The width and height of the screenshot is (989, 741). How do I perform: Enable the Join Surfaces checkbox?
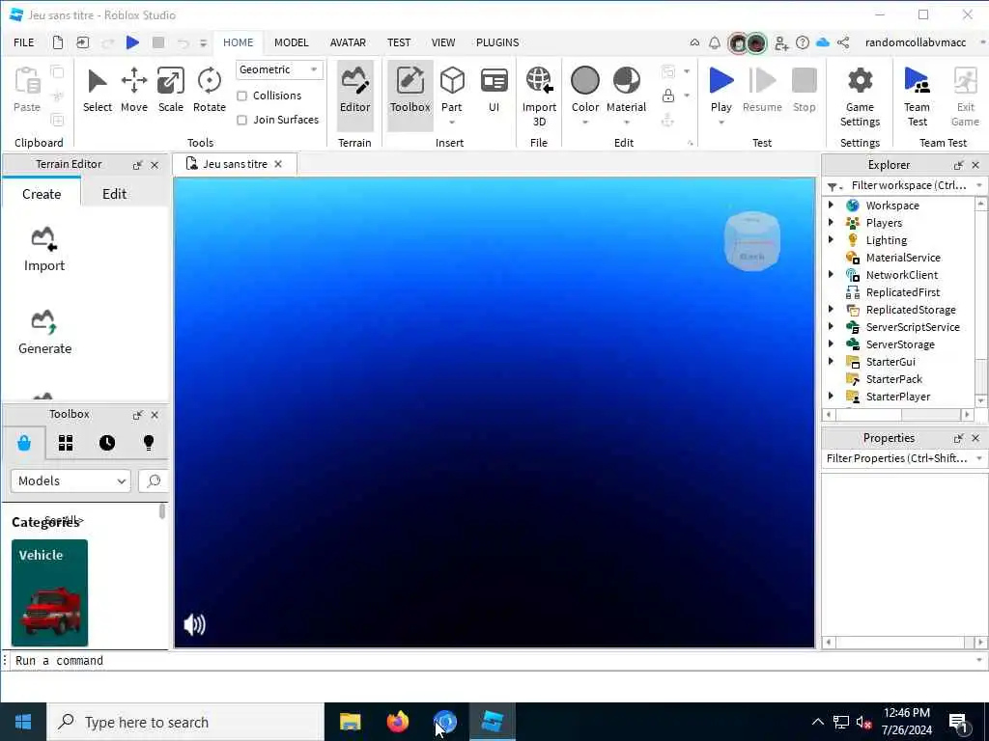[x=241, y=120]
